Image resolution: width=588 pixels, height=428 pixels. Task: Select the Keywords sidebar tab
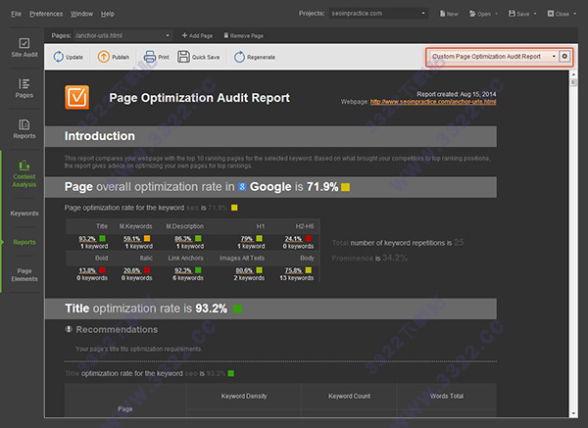24,213
